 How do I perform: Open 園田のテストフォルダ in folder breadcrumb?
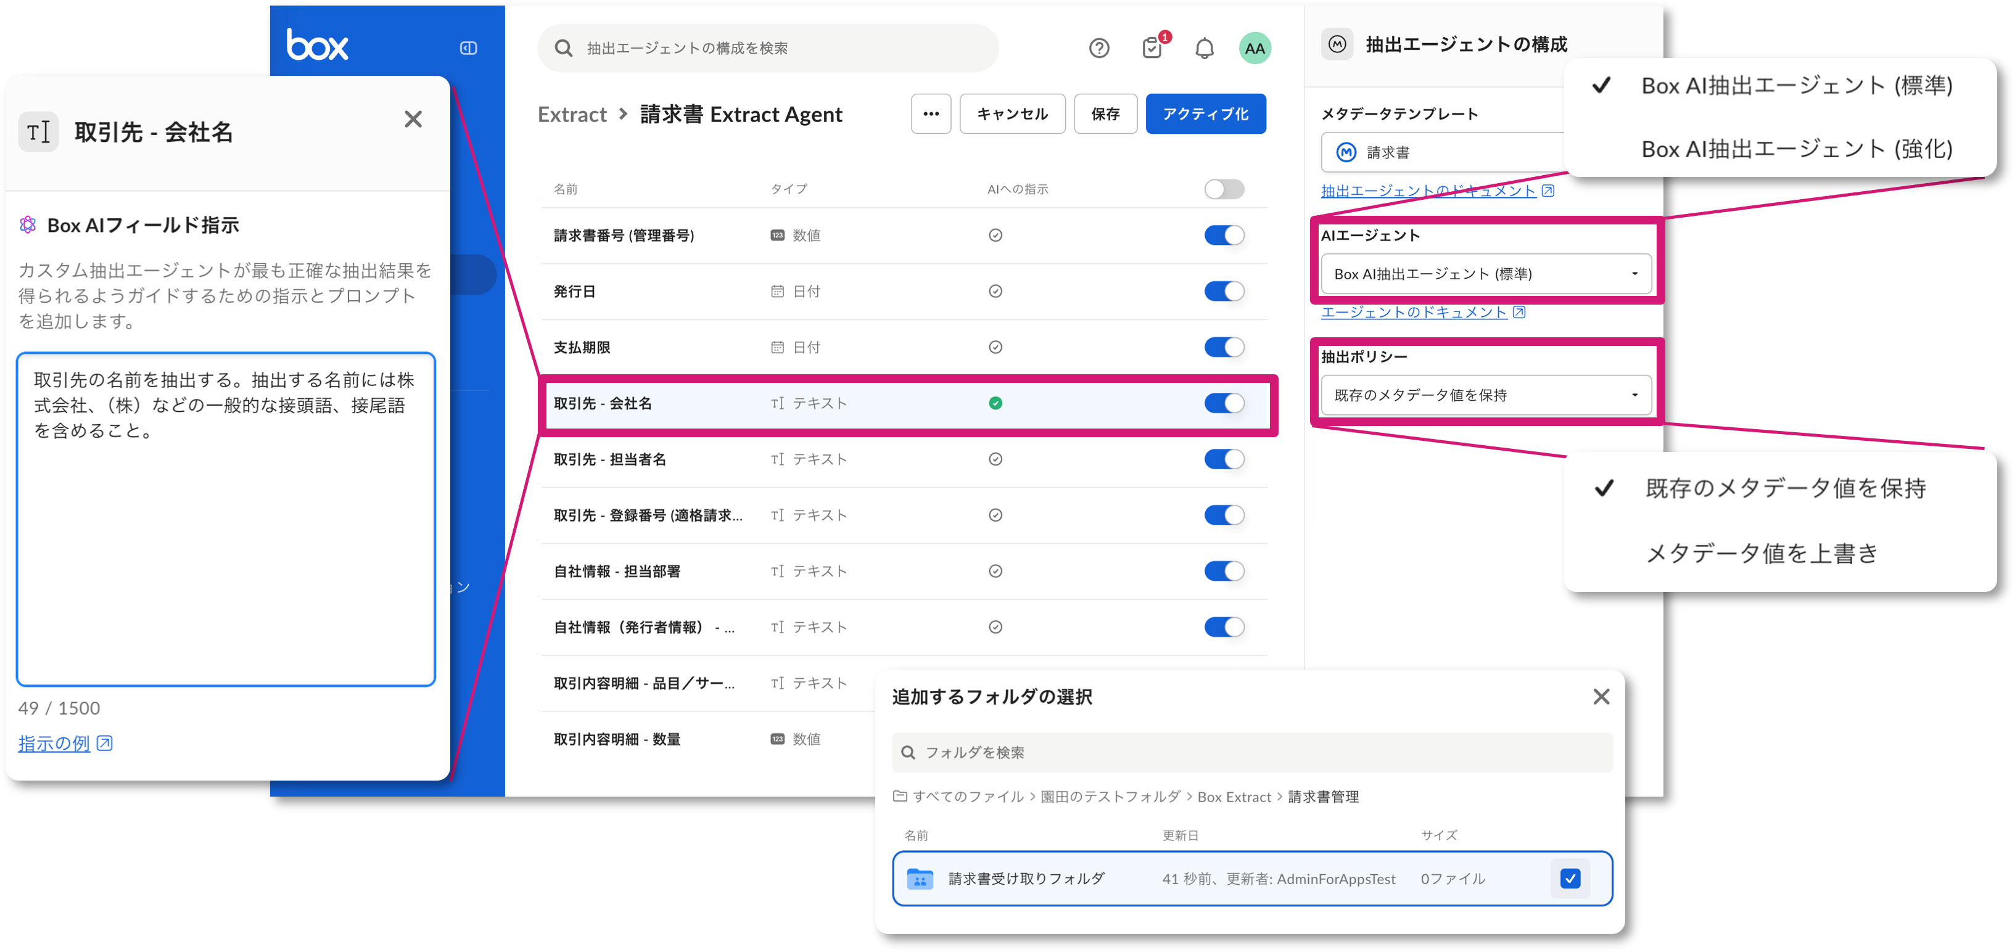click(x=1110, y=797)
